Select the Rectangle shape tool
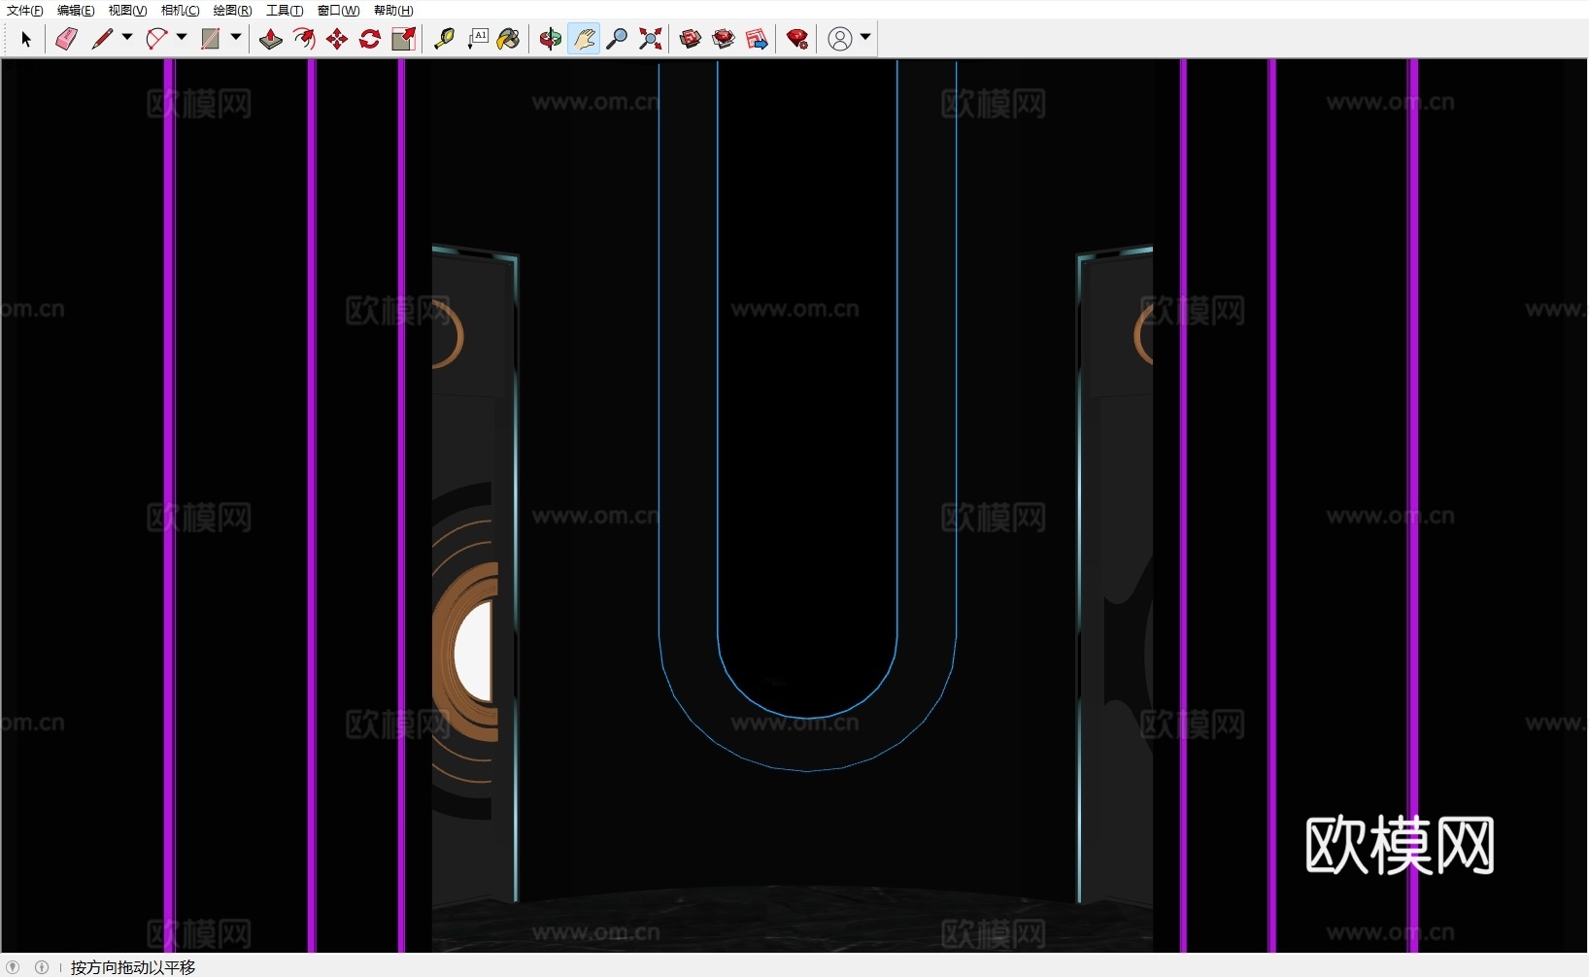The image size is (1589, 977). (x=210, y=39)
